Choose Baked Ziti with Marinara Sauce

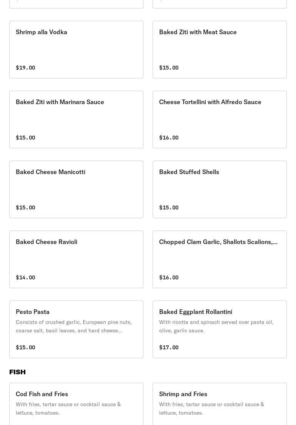pos(76,120)
